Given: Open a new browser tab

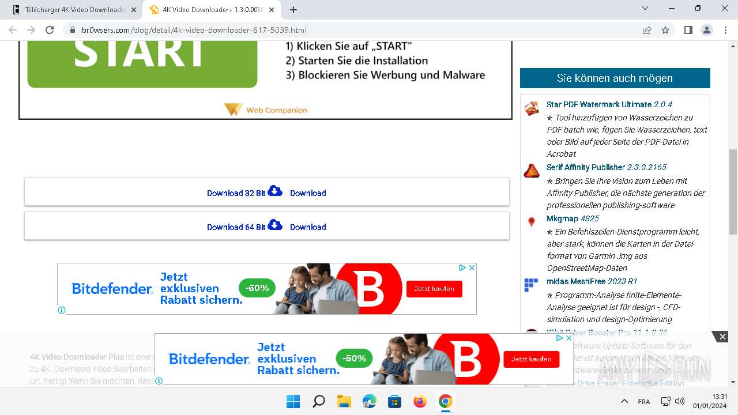Looking at the screenshot, I should pyautogui.click(x=293, y=10).
